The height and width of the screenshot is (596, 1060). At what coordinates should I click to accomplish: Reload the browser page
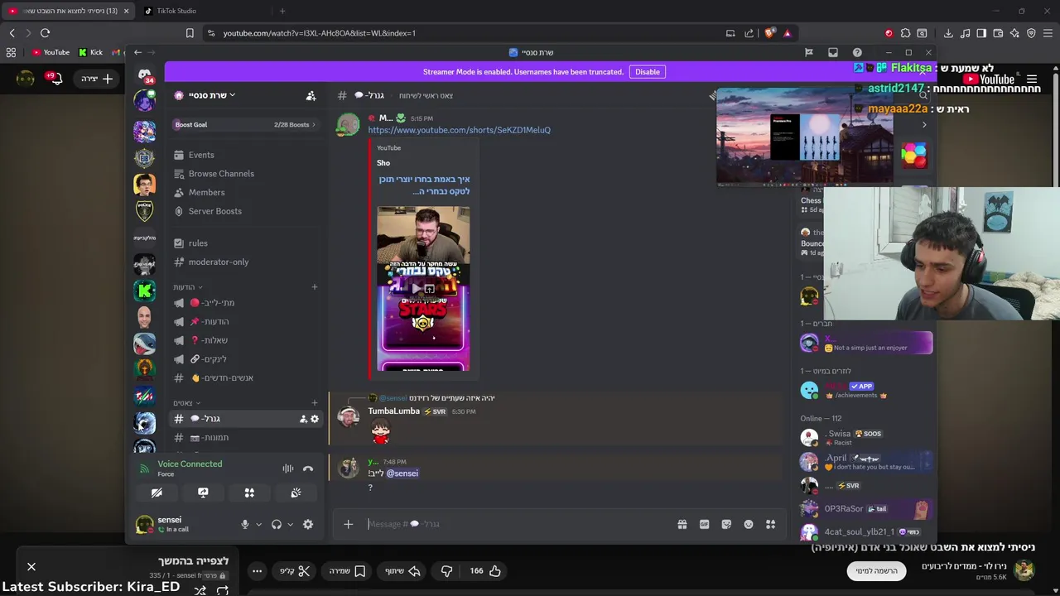45,33
